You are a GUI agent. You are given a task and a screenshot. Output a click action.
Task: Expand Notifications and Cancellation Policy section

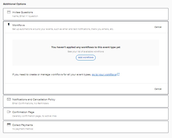tap(86, 101)
